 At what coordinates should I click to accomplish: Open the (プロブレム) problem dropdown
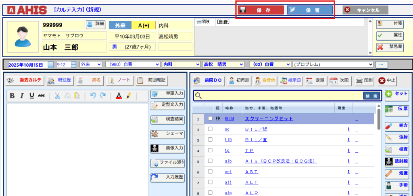coord(333,64)
